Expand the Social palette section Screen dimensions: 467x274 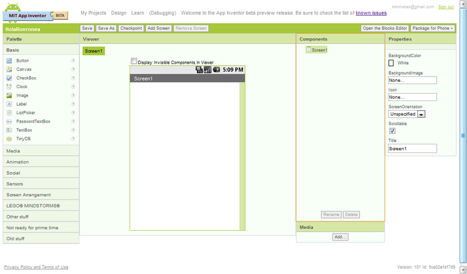[41, 173]
